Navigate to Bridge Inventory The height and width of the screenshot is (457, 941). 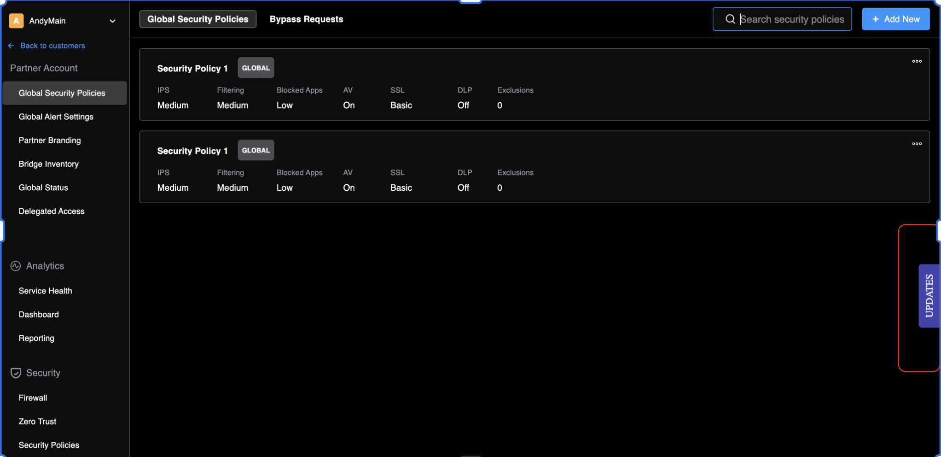click(x=48, y=164)
